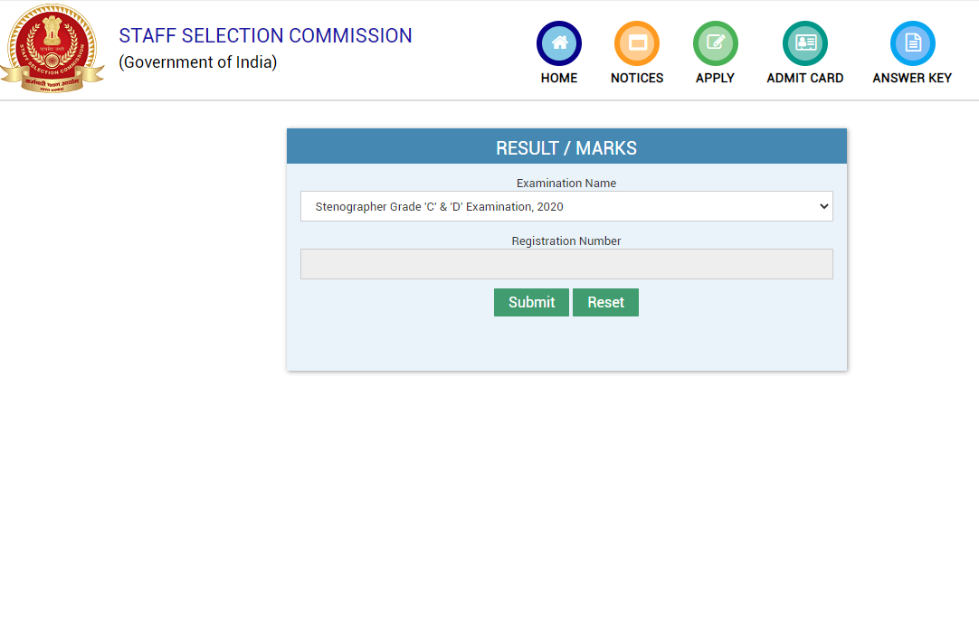
Task: Click the Registration Number input field
Action: tap(566, 264)
